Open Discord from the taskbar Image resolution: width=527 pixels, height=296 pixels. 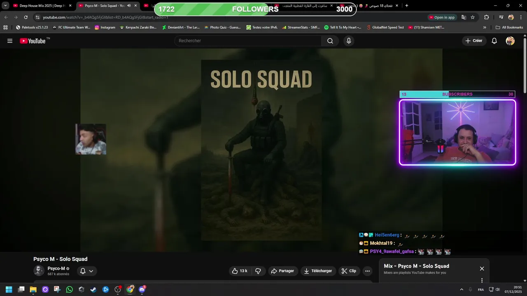142,289
